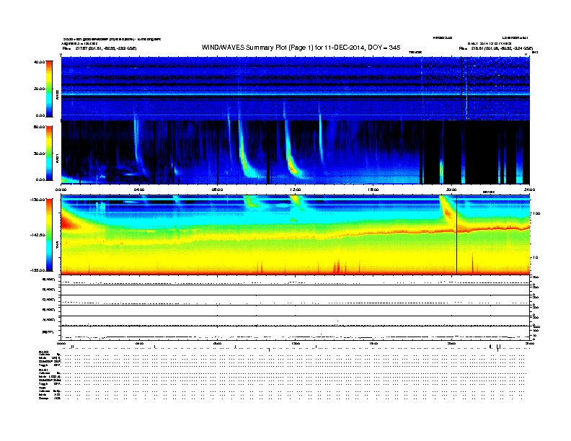Select the 60.00 label on RAD1 color scale

point(39,127)
